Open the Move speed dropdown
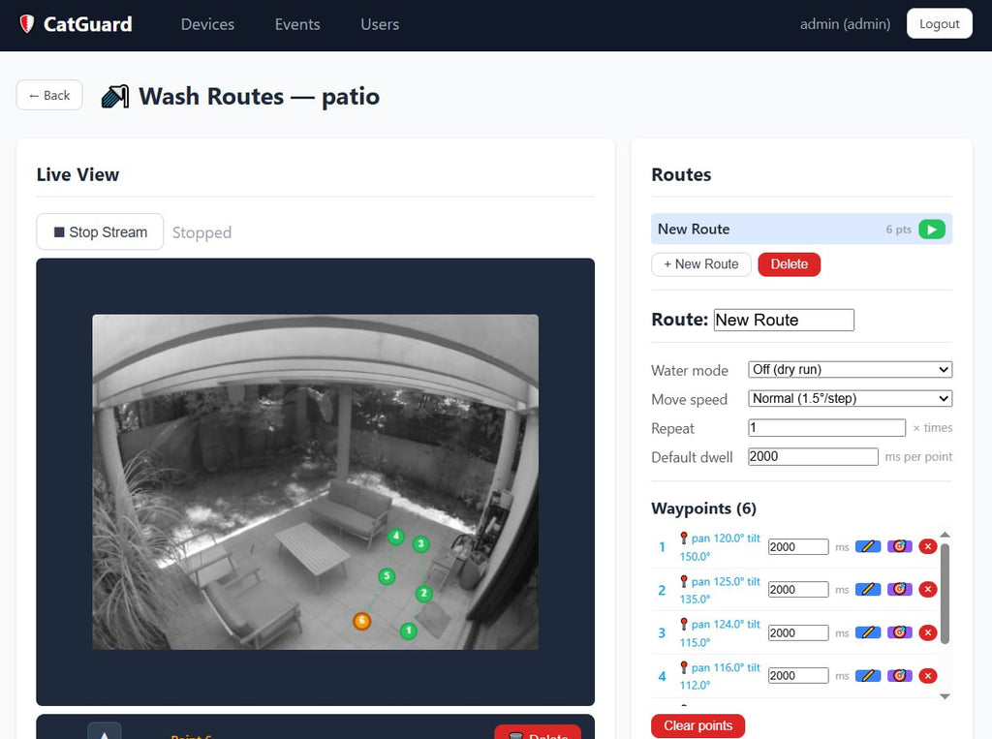 [850, 399]
